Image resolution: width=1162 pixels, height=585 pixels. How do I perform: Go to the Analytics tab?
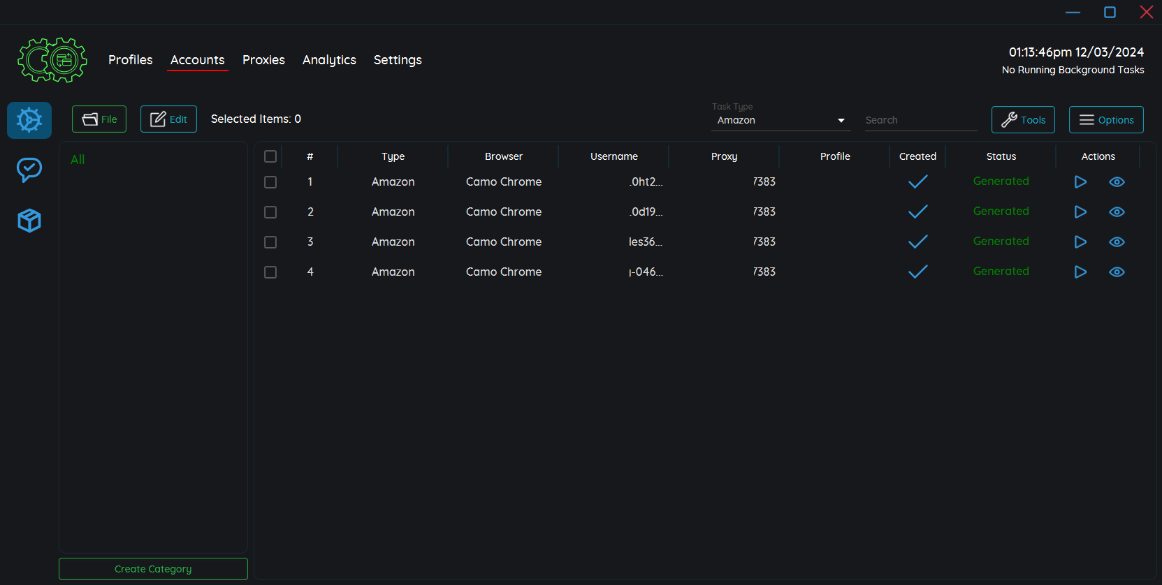pos(329,60)
